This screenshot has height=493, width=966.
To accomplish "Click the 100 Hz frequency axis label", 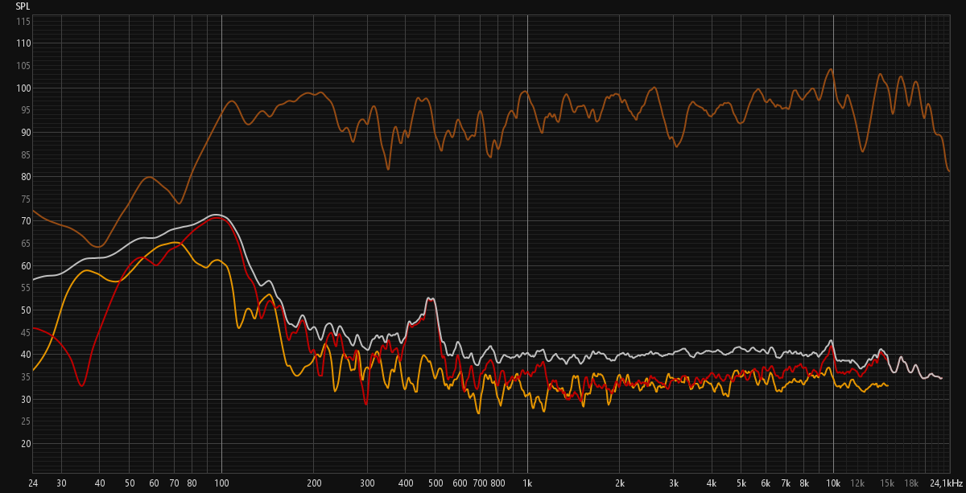I will [221, 483].
